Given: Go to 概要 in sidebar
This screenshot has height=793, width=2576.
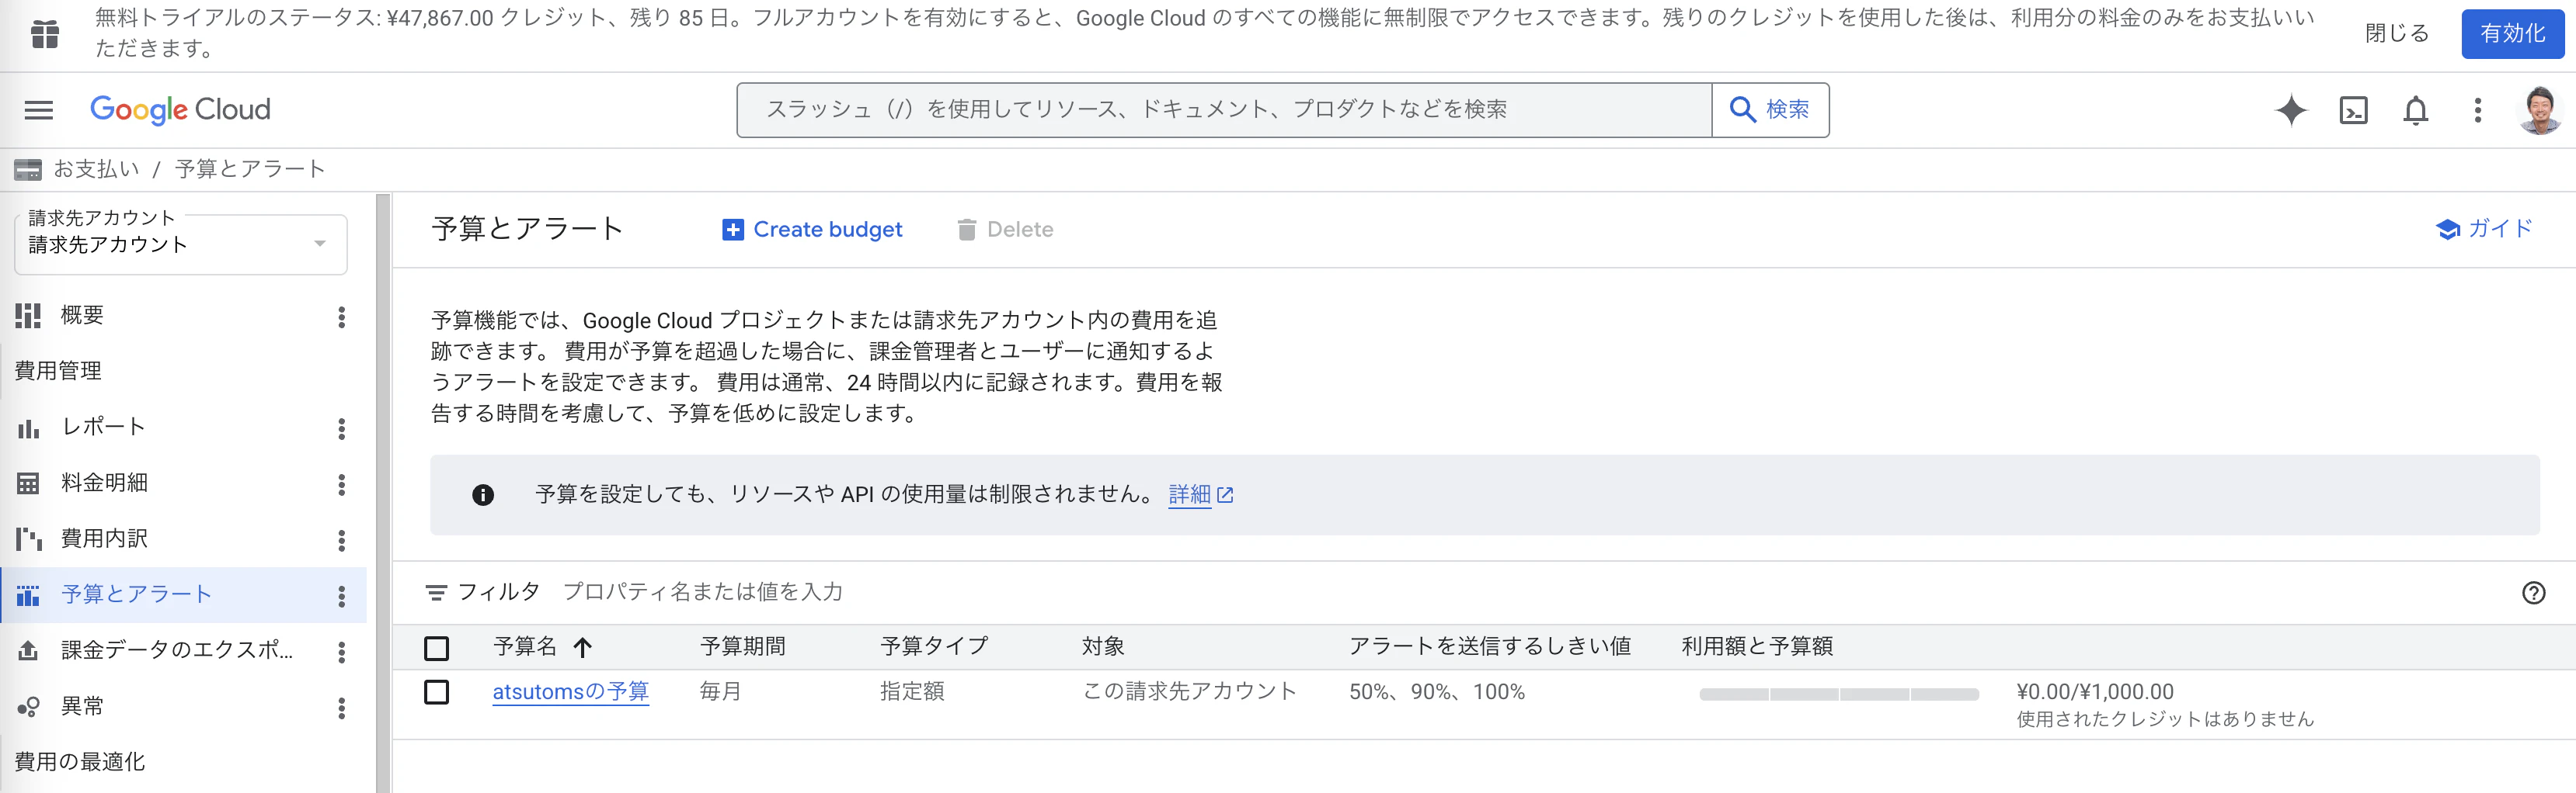Looking at the screenshot, I should (82, 316).
